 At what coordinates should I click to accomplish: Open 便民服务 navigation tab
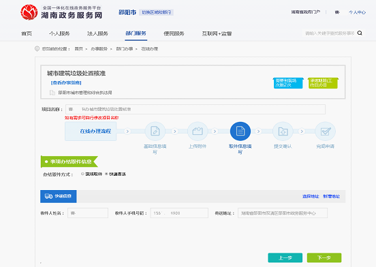(174, 33)
